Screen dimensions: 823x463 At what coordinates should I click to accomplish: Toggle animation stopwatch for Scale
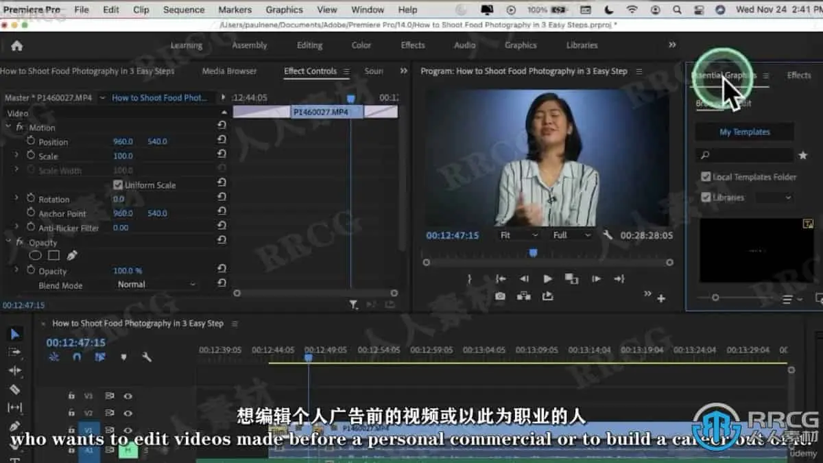click(x=31, y=155)
